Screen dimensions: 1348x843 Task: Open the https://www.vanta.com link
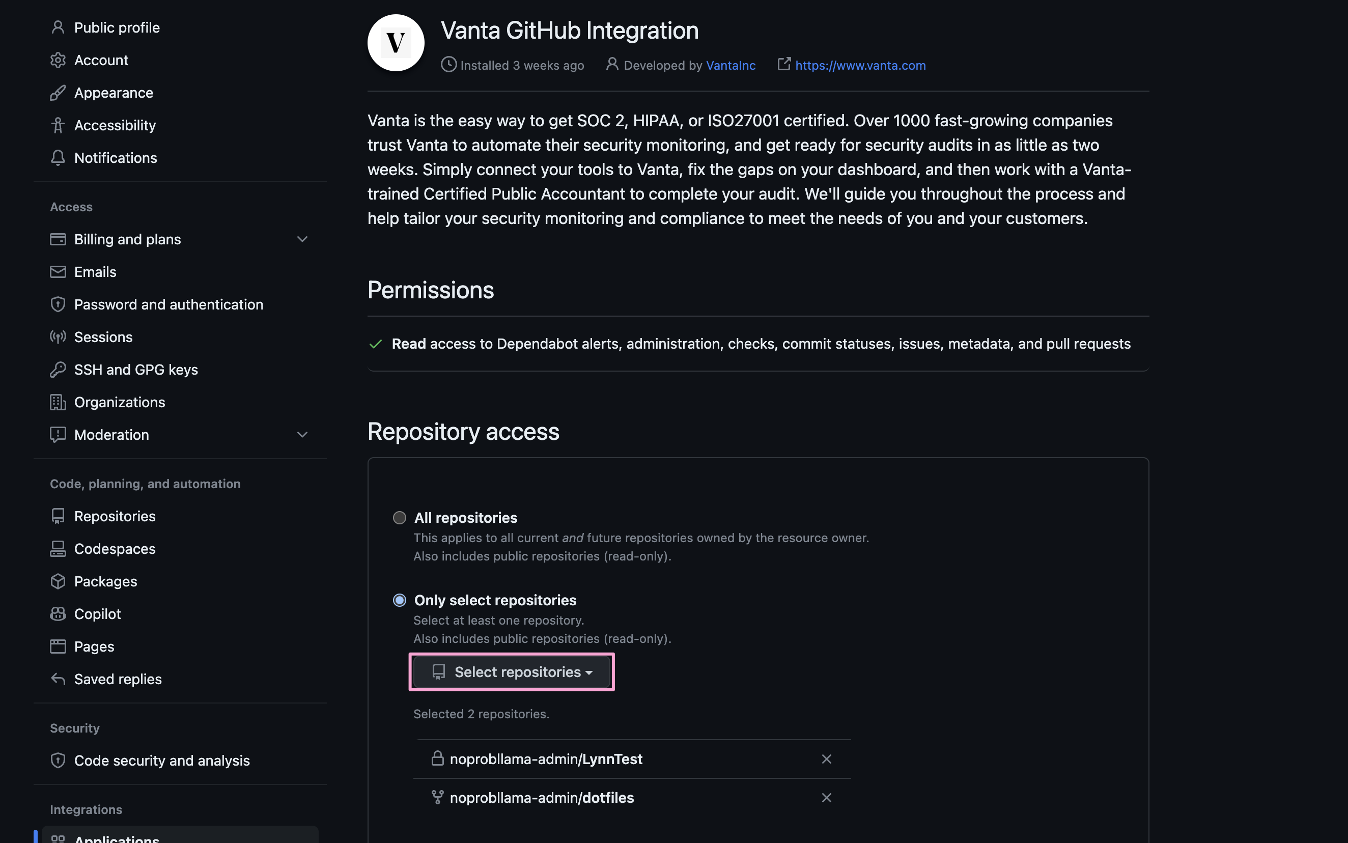tap(860, 65)
